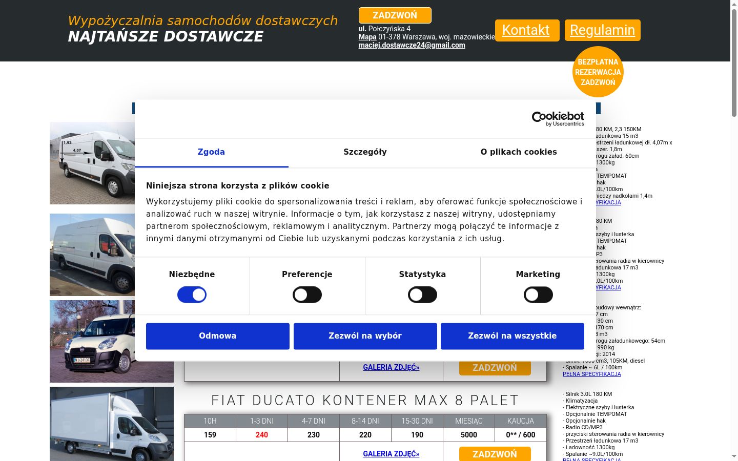Decline cookies with the Odmowa button
Screen dimensions: 738x461
tap(218, 336)
